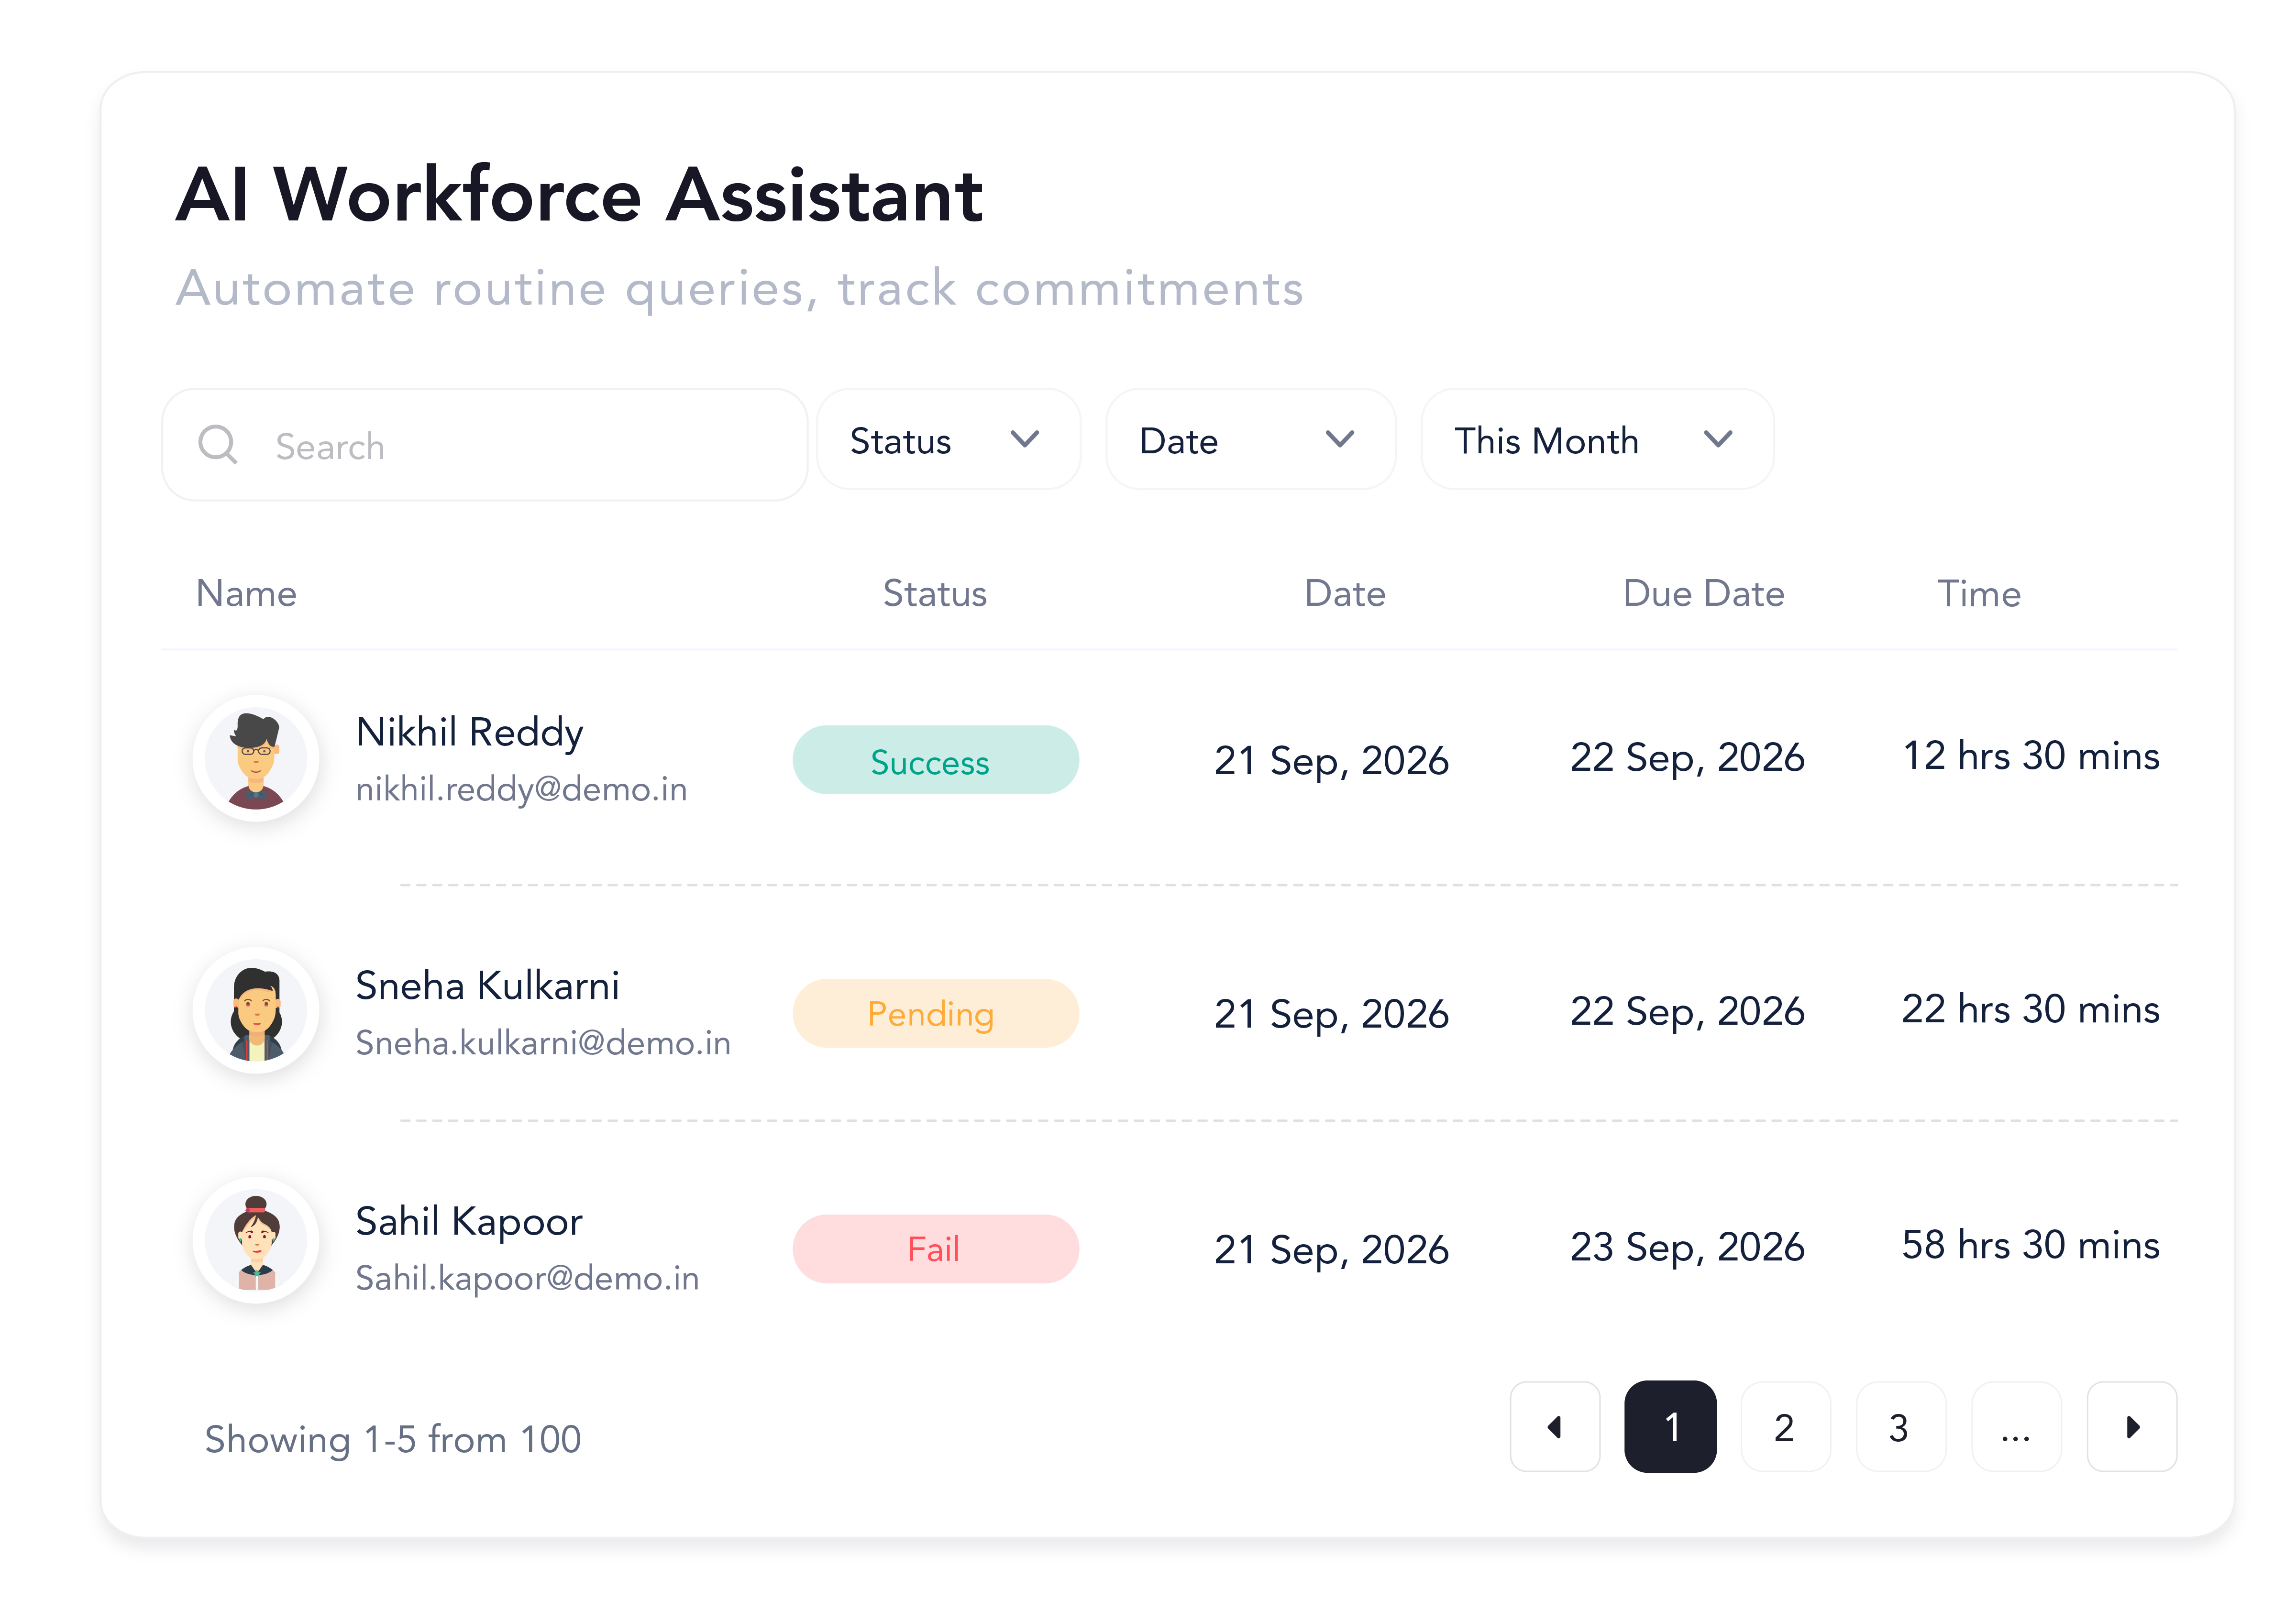Click the Pending status badge
Image resolution: width=2296 pixels, height=1610 pixels.
click(935, 1013)
